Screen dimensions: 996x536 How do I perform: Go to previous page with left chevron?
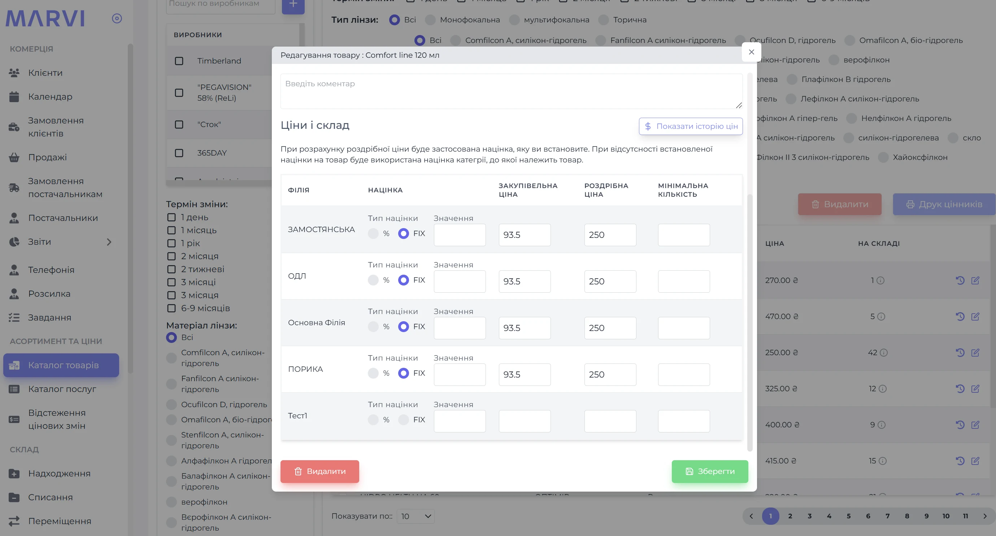tap(751, 516)
